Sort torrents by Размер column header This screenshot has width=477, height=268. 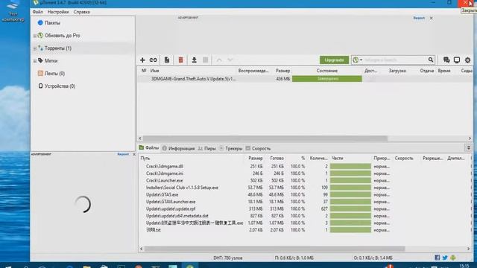[283, 71]
